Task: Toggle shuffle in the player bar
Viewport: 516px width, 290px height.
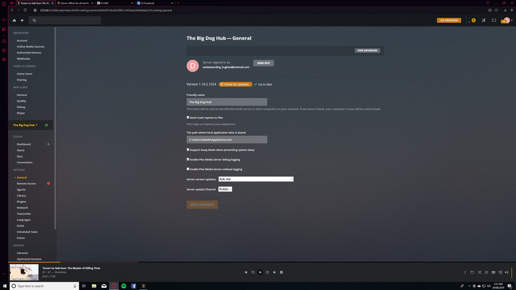Action: [479, 272]
